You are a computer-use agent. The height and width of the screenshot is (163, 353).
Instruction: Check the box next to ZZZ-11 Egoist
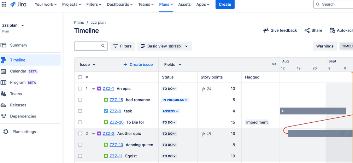80,156
